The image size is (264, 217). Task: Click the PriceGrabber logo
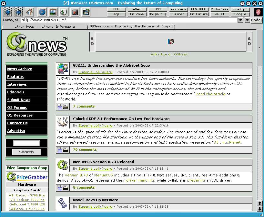tap(27, 177)
